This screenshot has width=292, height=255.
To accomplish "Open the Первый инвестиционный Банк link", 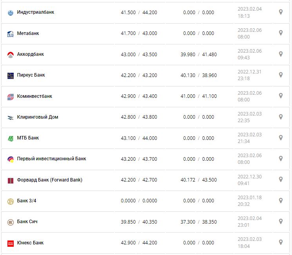I will [51, 159].
